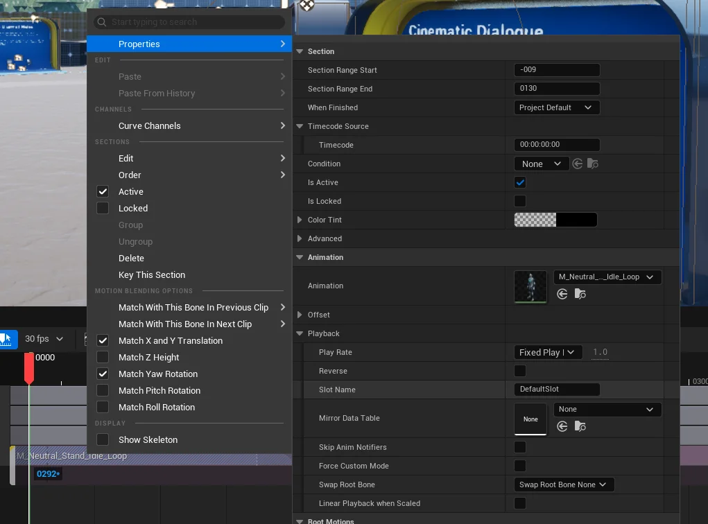Screen dimensions: 708x524
Task: Use selected asset for Condition property
Action: [577, 164]
